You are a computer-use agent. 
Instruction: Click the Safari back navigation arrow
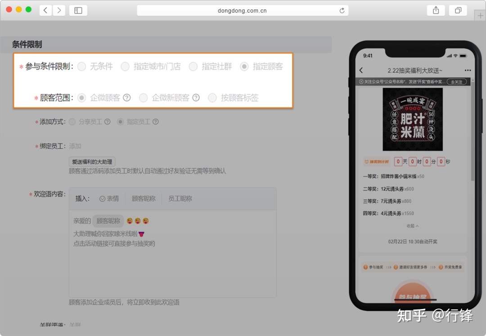click(45, 10)
